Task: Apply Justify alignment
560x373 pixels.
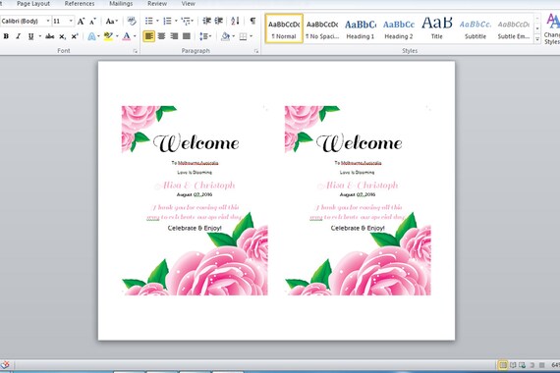Action: (187, 36)
